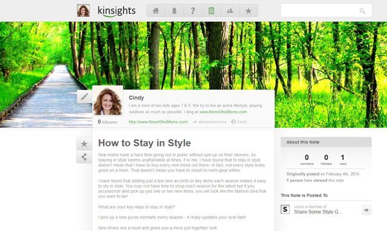Click the share icon beside the note

pos(84,157)
